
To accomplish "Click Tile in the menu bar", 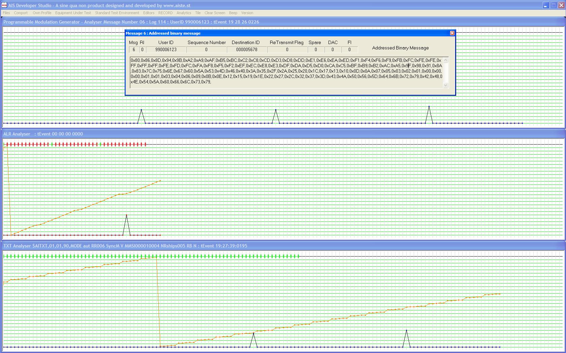I will click(198, 13).
